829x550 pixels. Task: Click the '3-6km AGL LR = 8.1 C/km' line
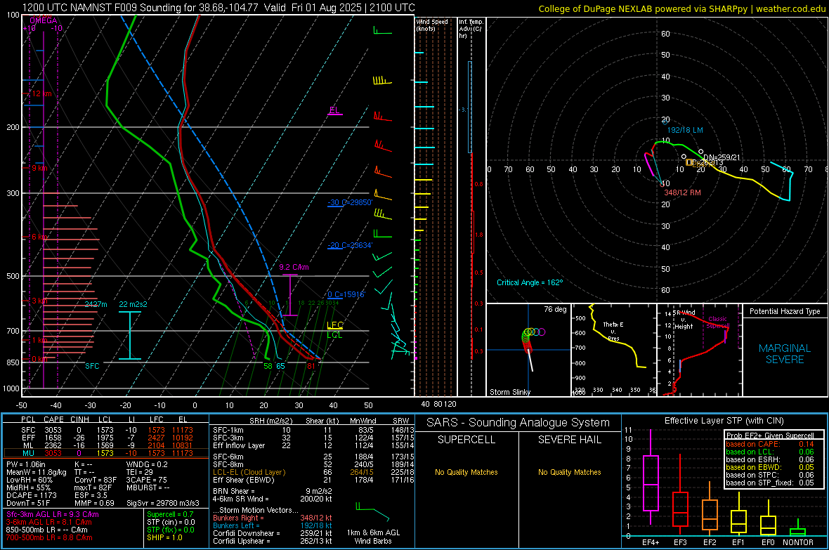click(49, 522)
